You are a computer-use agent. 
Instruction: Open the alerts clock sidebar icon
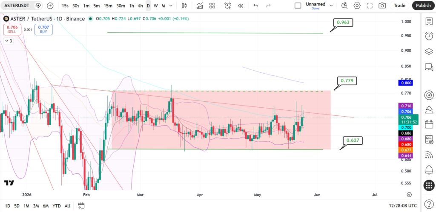click(429, 36)
